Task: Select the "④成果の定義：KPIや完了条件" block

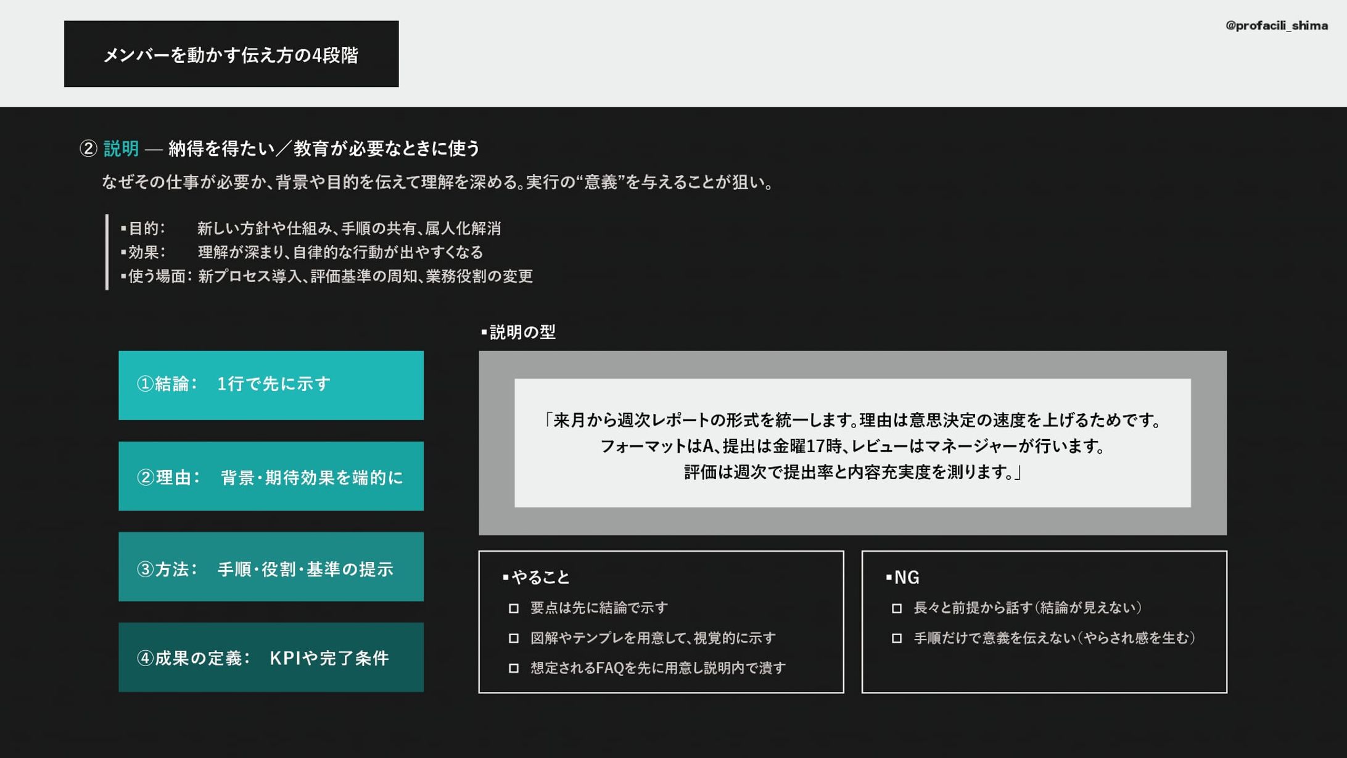Action: click(271, 657)
